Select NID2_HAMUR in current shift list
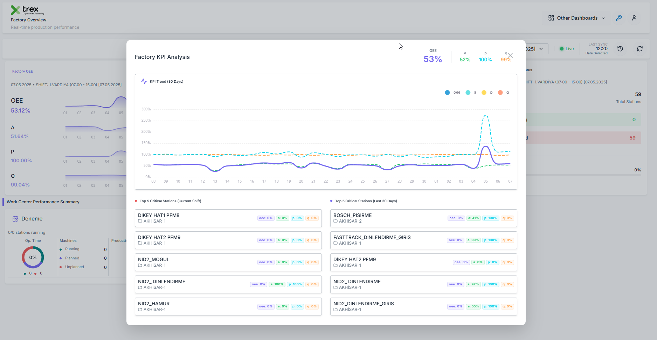Viewport: 657px width, 340px height. [154, 304]
